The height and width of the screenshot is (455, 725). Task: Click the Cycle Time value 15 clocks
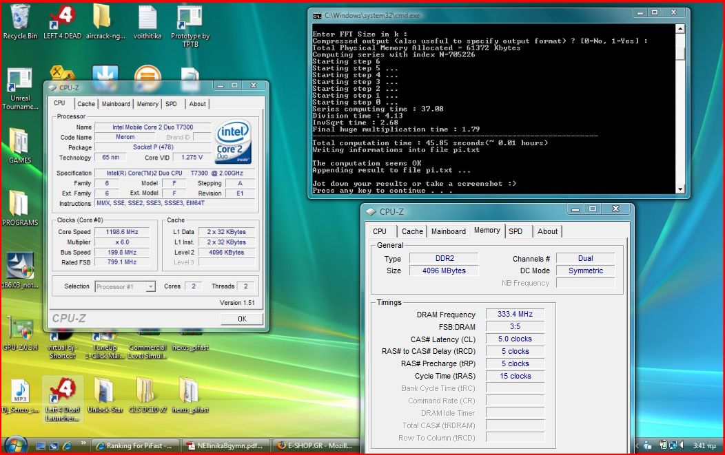click(515, 376)
